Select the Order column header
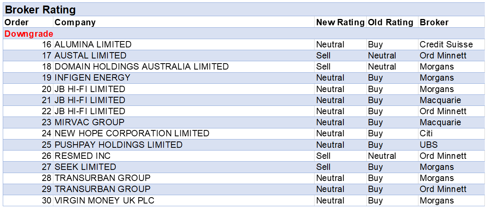488x209 pixels. [17, 23]
